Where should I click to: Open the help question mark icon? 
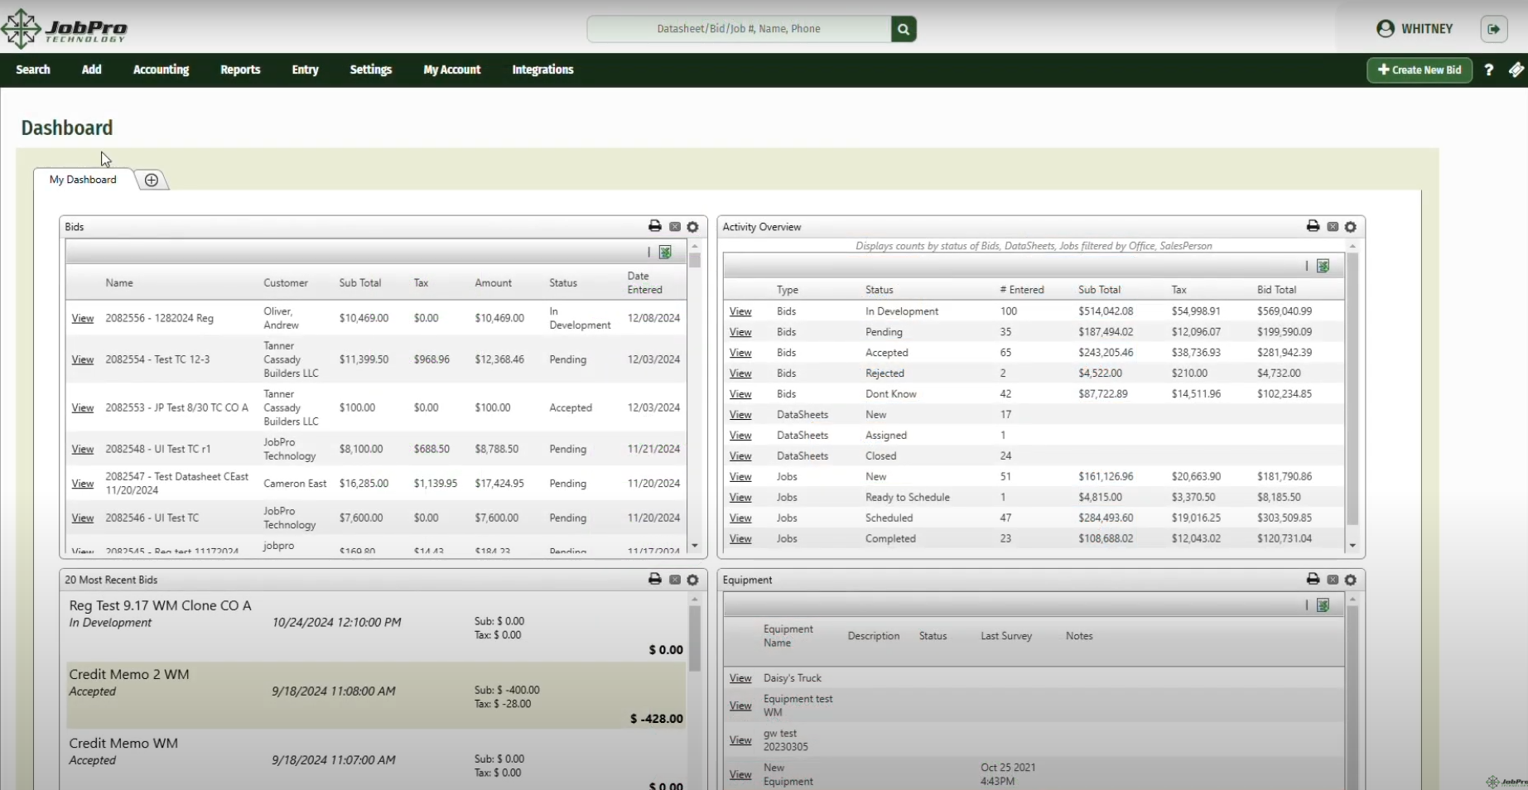click(x=1488, y=70)
